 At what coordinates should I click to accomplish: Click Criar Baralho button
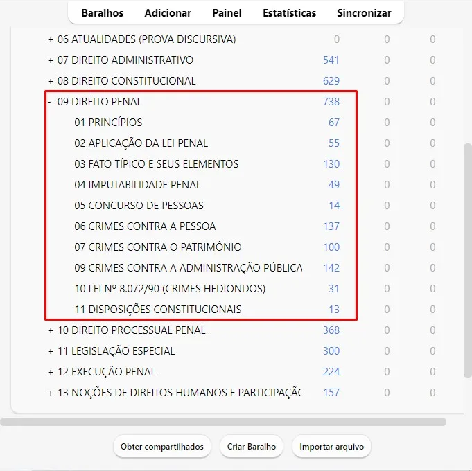click(252, 447)
